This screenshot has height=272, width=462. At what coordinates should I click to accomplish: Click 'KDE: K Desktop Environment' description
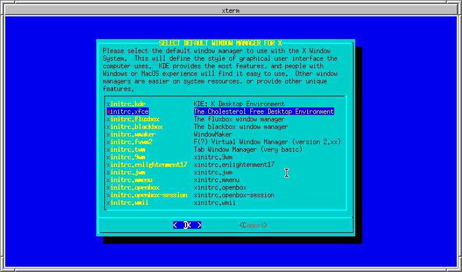click(239, 104)
